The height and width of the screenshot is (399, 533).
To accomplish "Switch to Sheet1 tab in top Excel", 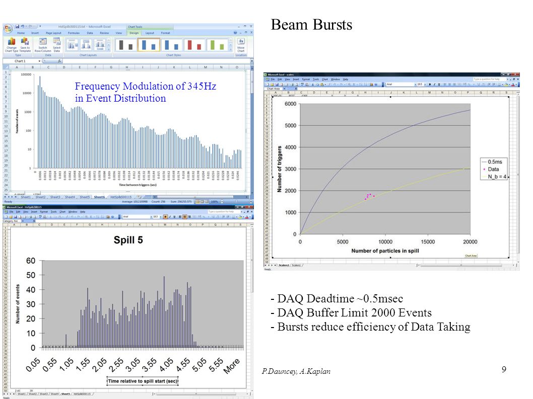I will 26,197.
